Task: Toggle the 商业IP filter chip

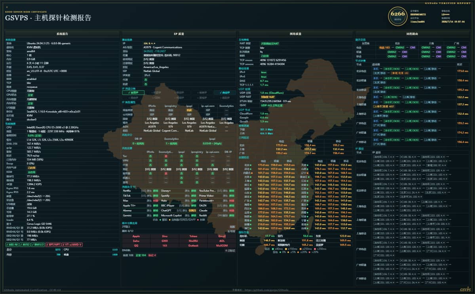Action: click(225, 93)
